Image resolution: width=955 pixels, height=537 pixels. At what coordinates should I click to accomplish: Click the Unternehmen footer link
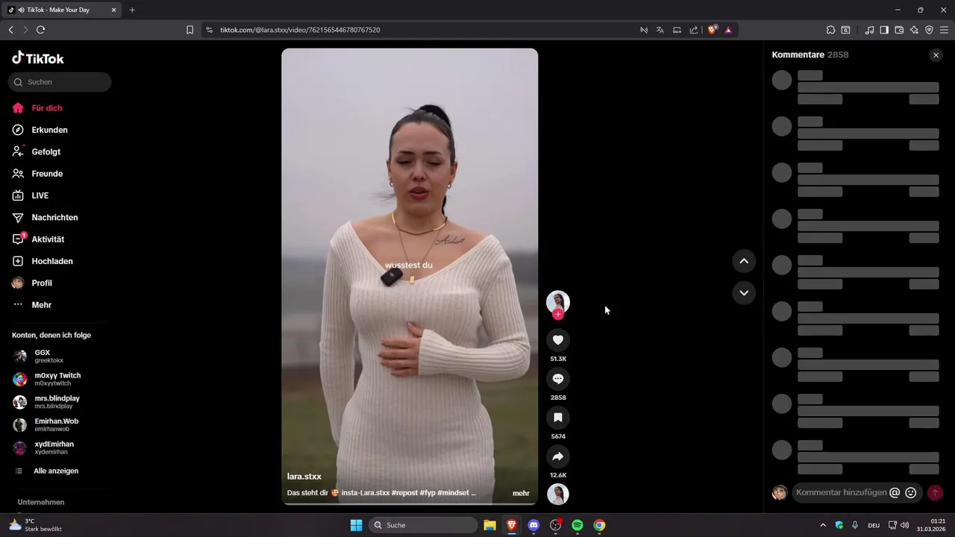tap(41, 502)
